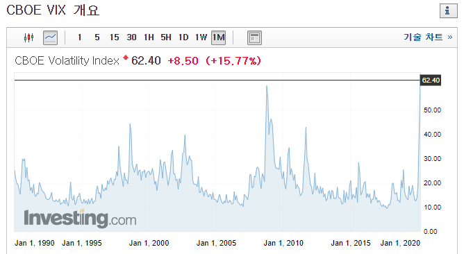Click the Jan 1, 2000 axis label
The height and width of the screenshot is (254, 464).
click(149, 243)
